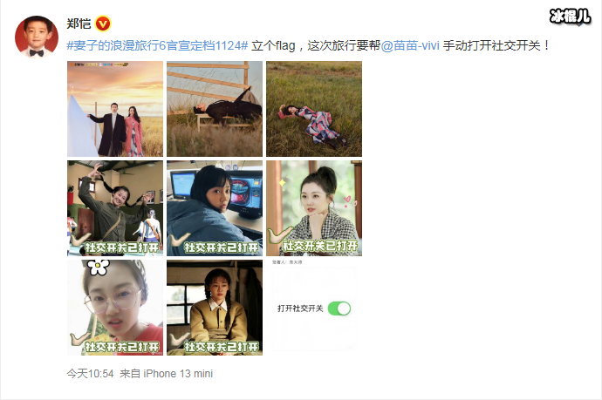Open the man lying on bench photo
The height and width of the screenshot is (400, 602).
coord(215,109)
